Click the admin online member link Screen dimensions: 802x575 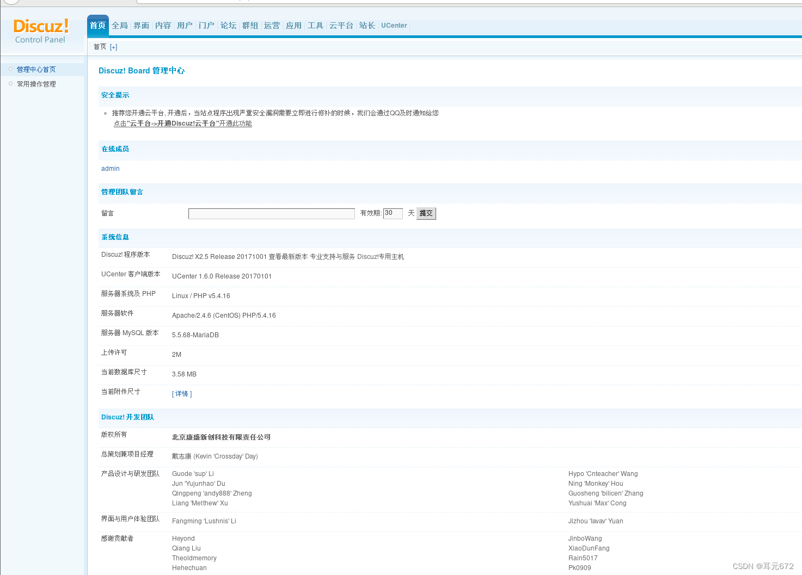click(111, 169)
